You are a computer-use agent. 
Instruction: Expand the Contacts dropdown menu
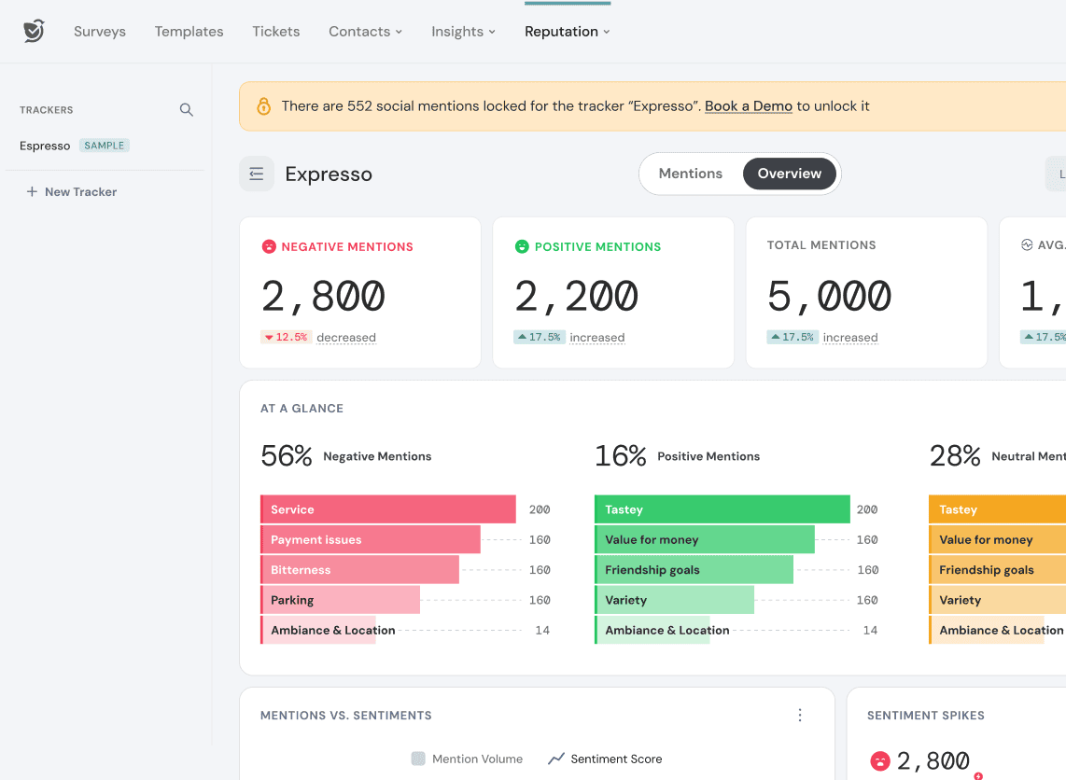tap(366, 31)
